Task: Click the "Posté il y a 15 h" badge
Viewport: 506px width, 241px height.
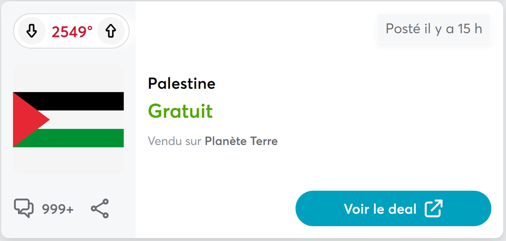Action: (433, 29)
